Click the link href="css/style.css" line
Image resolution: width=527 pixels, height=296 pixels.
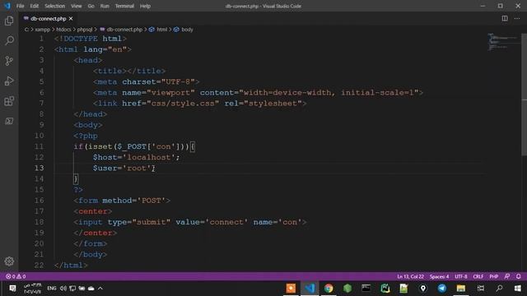[x=199, y=104]
